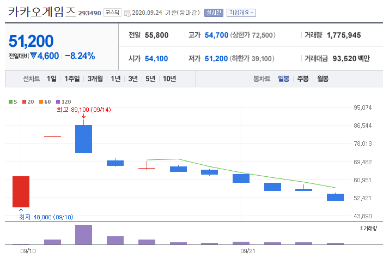Click the orange 60-day moving average legend

click(45, 101)
